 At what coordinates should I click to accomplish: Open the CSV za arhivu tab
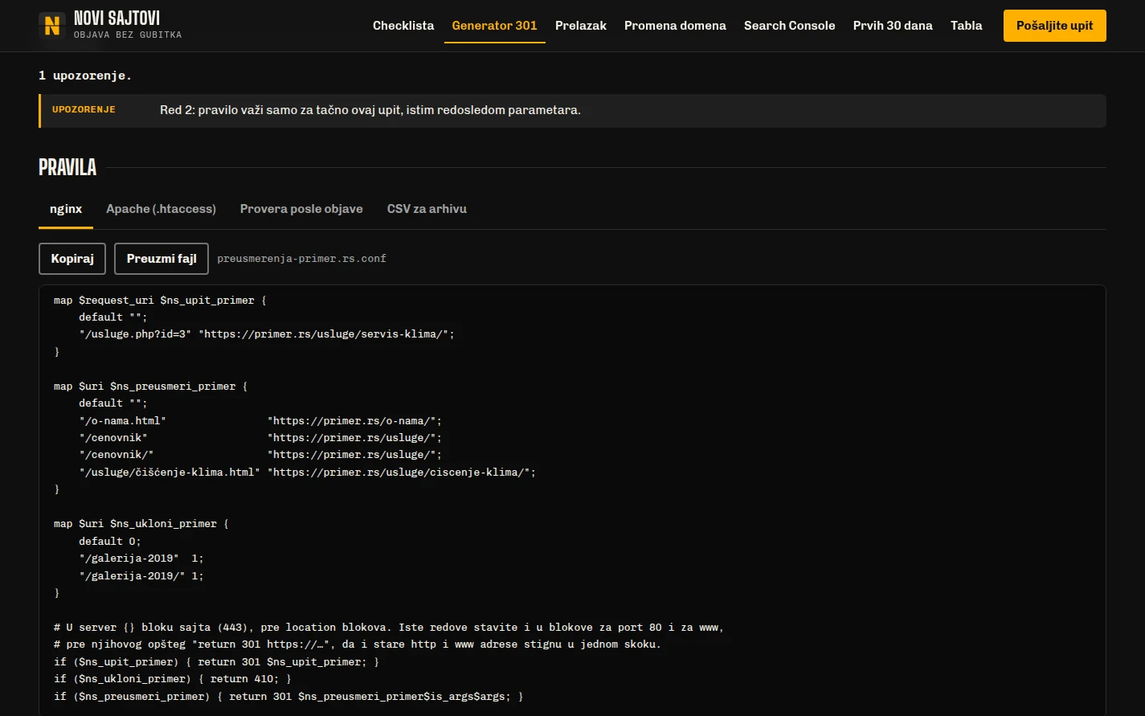427,209
